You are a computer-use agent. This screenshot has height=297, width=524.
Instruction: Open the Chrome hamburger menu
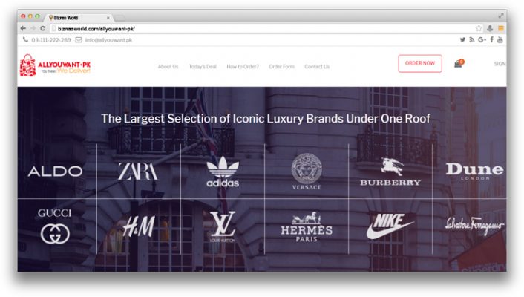(500, 28)
